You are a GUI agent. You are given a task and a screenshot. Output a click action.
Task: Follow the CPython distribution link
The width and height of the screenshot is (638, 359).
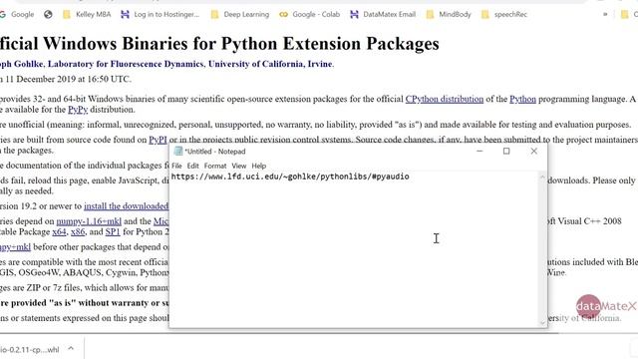[x=445, y=99]
